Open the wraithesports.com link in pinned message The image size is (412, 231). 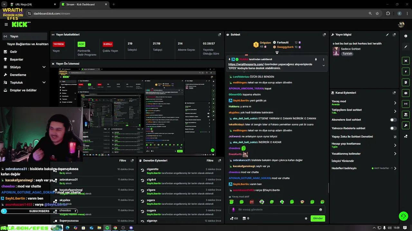coord(246,64)
